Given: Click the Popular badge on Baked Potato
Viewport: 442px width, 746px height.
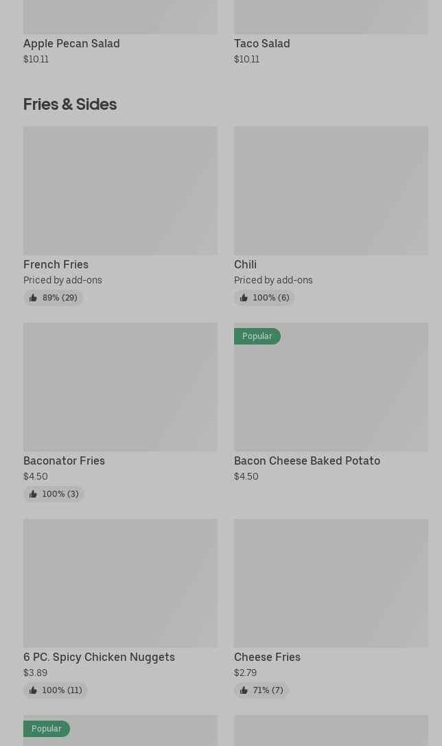Looking at the screenshot, I should [257, 336].
